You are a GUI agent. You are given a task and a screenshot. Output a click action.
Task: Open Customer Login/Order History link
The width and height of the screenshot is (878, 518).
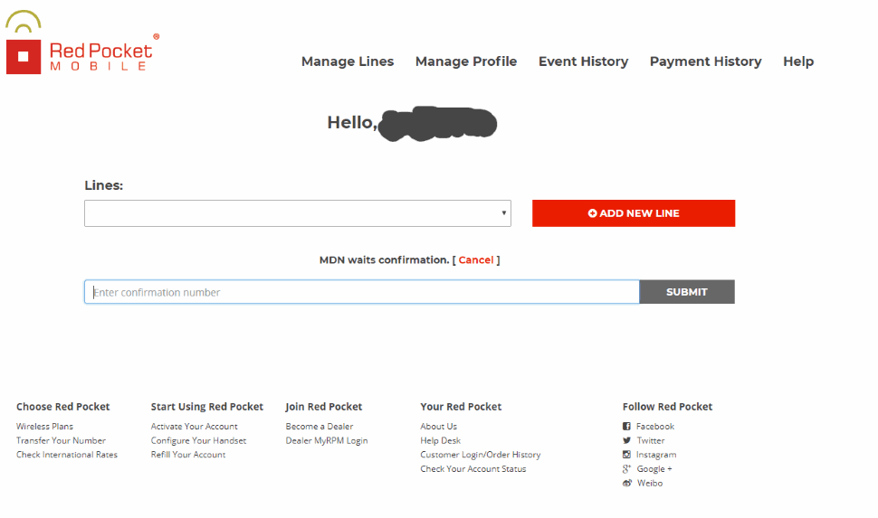pos(481,455)
